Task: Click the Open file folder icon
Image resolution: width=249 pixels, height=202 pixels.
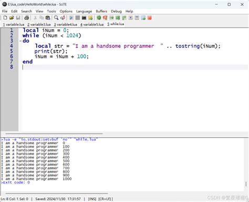Action: point(12,18)
